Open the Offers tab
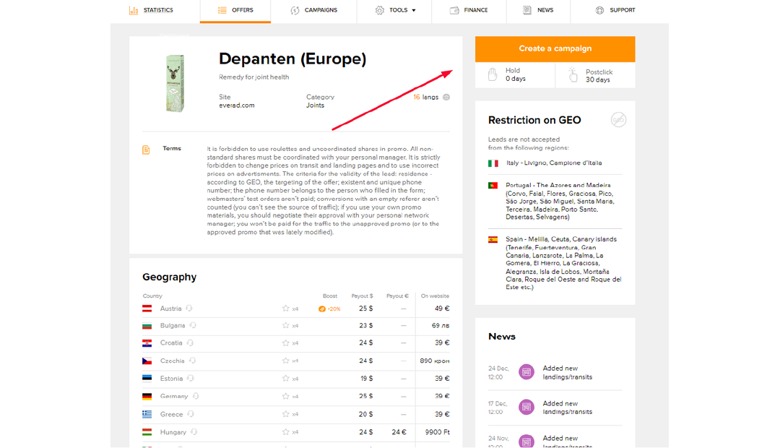 point(235,10)
